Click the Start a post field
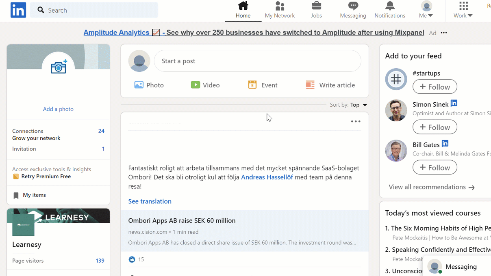This screenshot has height=276, width=491. tap(257, 61)
